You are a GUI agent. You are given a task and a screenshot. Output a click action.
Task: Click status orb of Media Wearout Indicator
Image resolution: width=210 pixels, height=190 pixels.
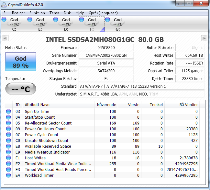point(8,152)
